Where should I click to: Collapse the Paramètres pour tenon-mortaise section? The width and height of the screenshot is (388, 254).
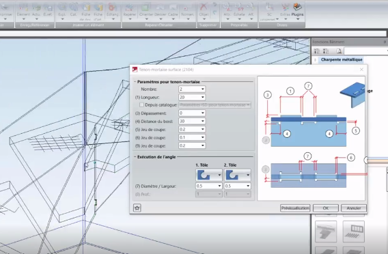pos(135,82)
